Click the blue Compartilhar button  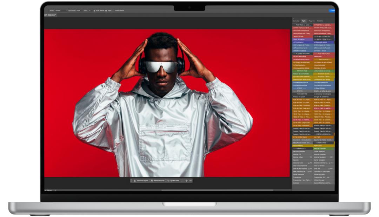[x=332, y=10]
